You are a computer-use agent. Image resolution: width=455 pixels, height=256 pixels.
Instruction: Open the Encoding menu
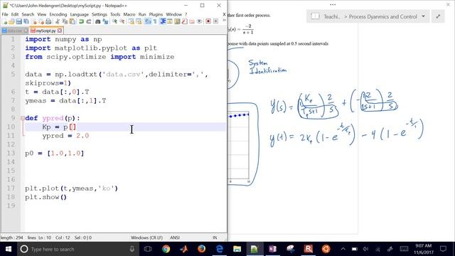pyautogui.click(x=58, y=14)
